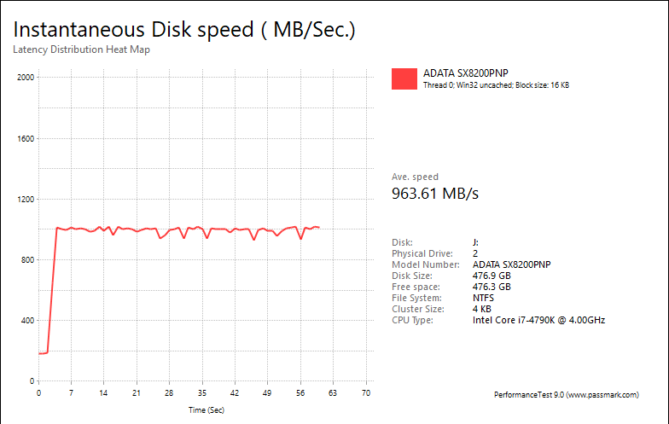
Task: Click the Model Number ADATA SX8200PNP value
Action: coord(511,264)
